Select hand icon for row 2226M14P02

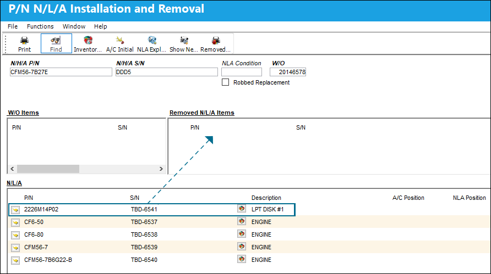pyautogui.click(x=15, y=210)
